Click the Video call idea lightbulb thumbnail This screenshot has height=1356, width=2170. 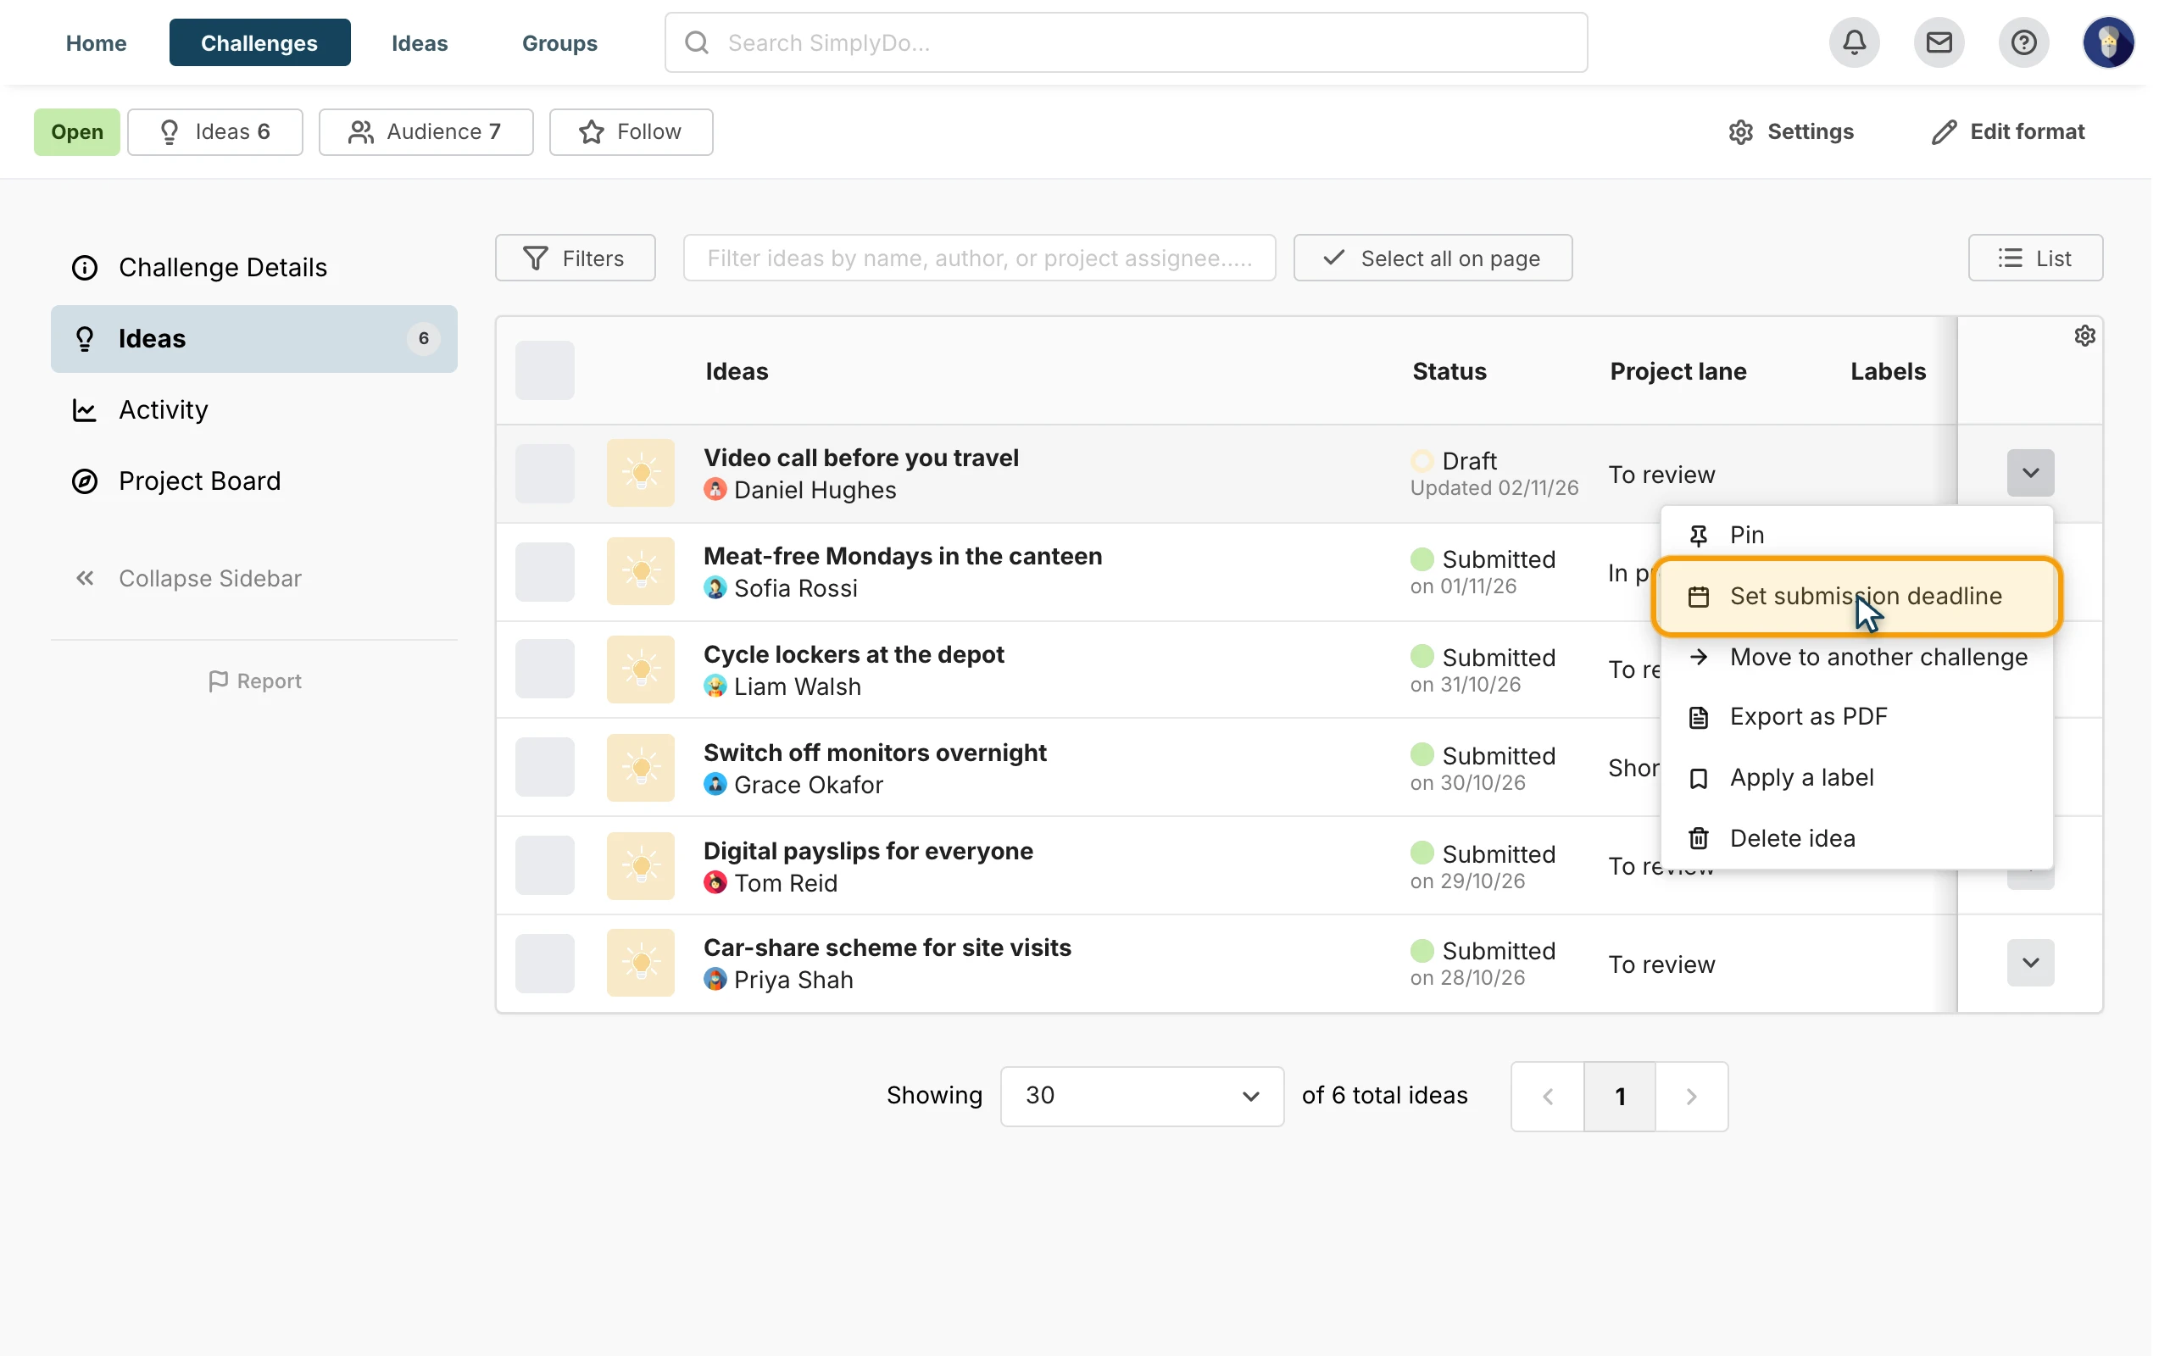point(640,473)
